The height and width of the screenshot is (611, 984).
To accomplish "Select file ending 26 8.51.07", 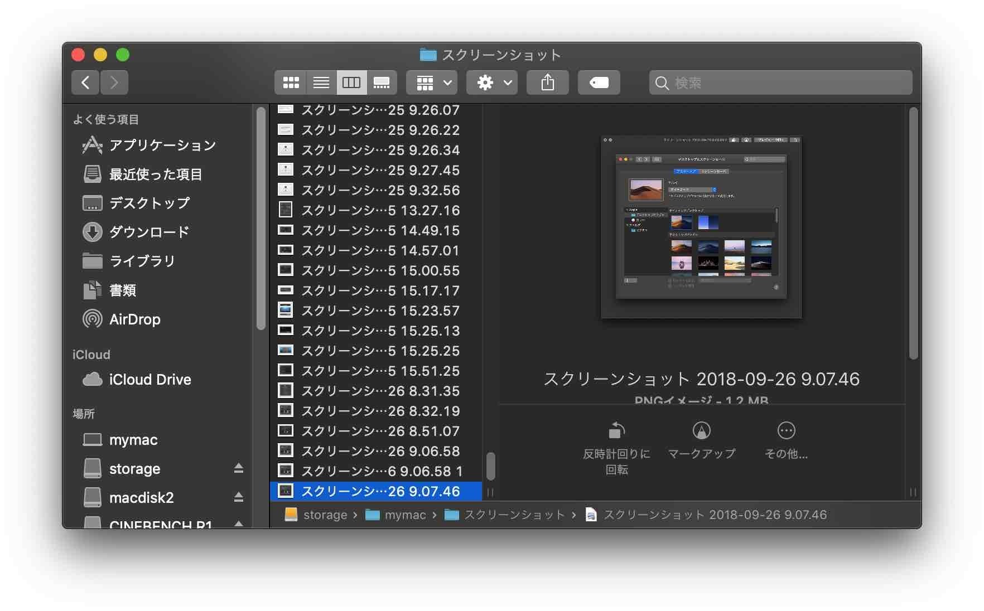I will pyautogui.click(x=376, y=431).
